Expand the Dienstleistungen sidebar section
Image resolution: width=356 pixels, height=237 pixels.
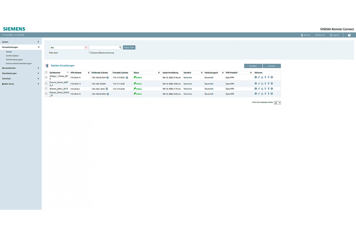21,73
